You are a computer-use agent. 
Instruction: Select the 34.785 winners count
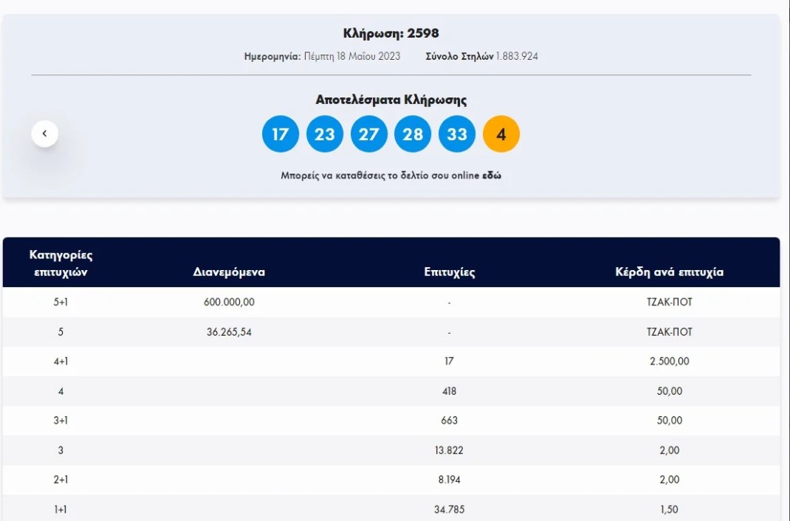click(449, 509)
